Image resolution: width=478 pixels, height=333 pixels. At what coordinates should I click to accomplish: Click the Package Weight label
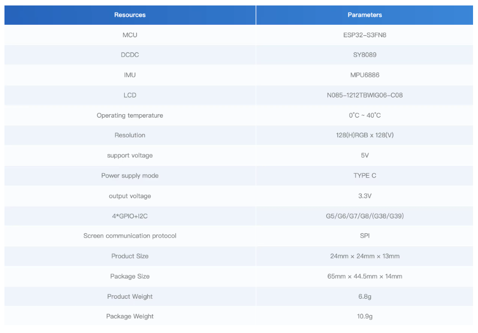130,316
